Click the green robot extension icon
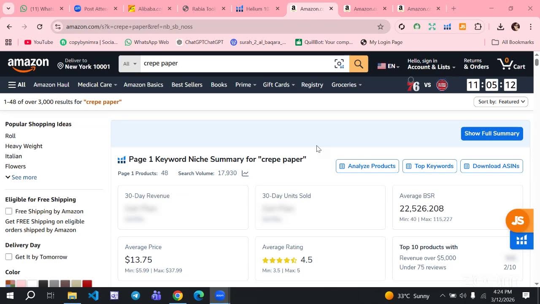The height and width of the screenshot is (304, 540). (417, 27)
